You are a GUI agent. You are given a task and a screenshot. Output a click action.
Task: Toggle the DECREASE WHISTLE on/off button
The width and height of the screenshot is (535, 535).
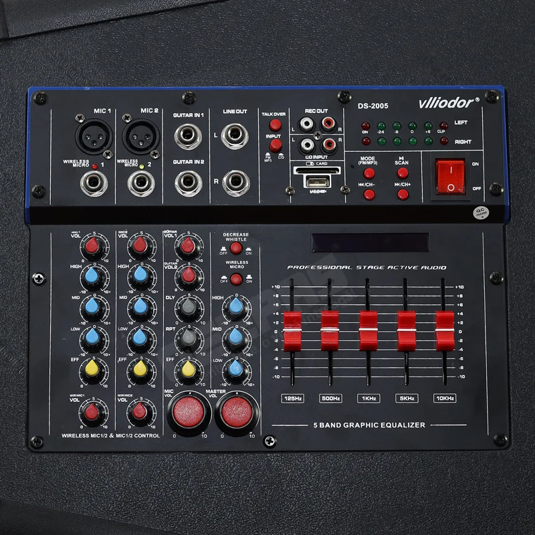pos(236,248)
